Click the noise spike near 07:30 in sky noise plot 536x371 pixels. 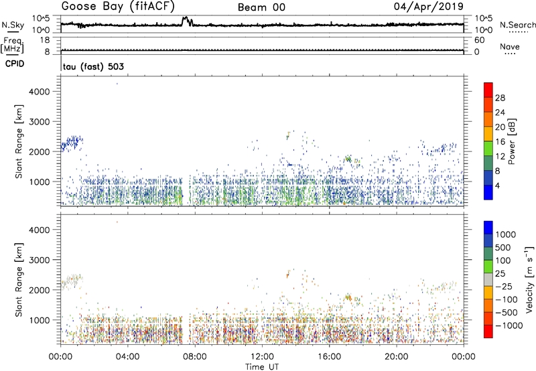187,21
